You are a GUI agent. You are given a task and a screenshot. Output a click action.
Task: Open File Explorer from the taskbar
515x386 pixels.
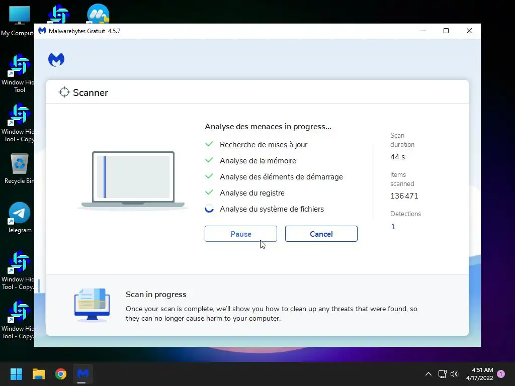(x=38, y=374)
